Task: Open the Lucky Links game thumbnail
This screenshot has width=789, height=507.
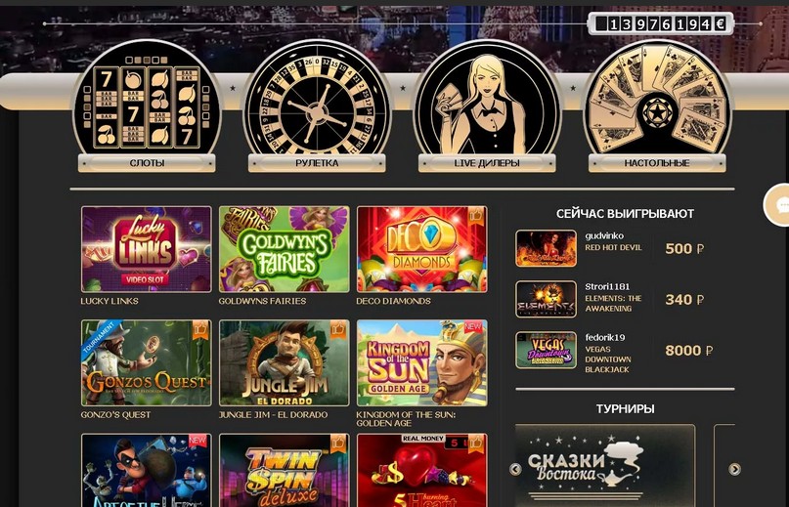Action: (x=147, y=249)
